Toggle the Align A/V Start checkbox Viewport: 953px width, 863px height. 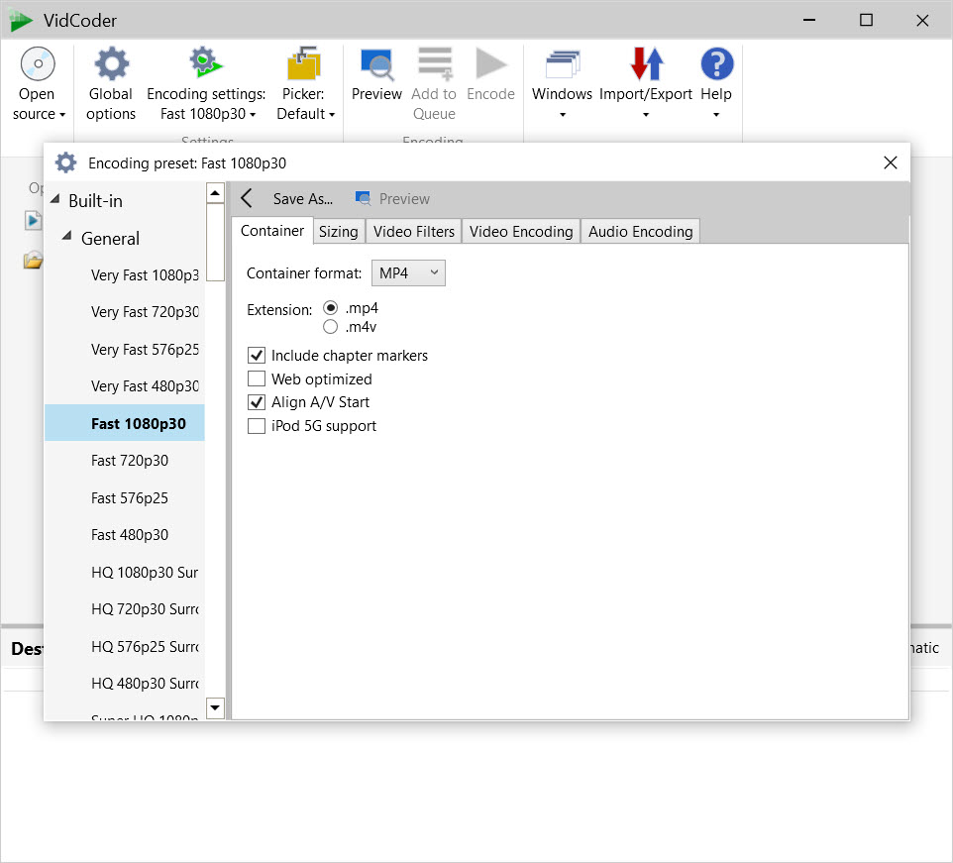pyautogui.click(x=257, y=402)
